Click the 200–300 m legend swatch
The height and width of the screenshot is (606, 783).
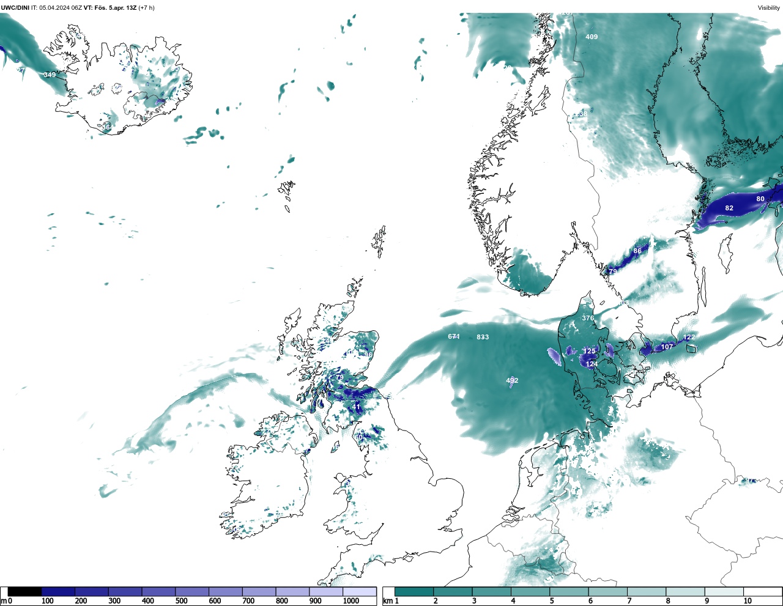92,592
